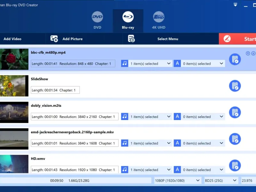Select the Blu-ray disc mode tab

pos(128,21)
